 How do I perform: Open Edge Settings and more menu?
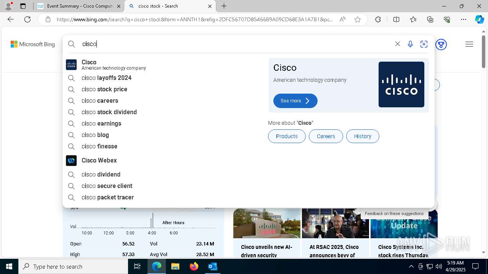(464, 19)
